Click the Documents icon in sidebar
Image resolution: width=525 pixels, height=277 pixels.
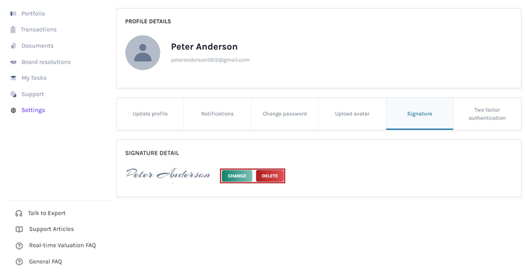(13, 46)
